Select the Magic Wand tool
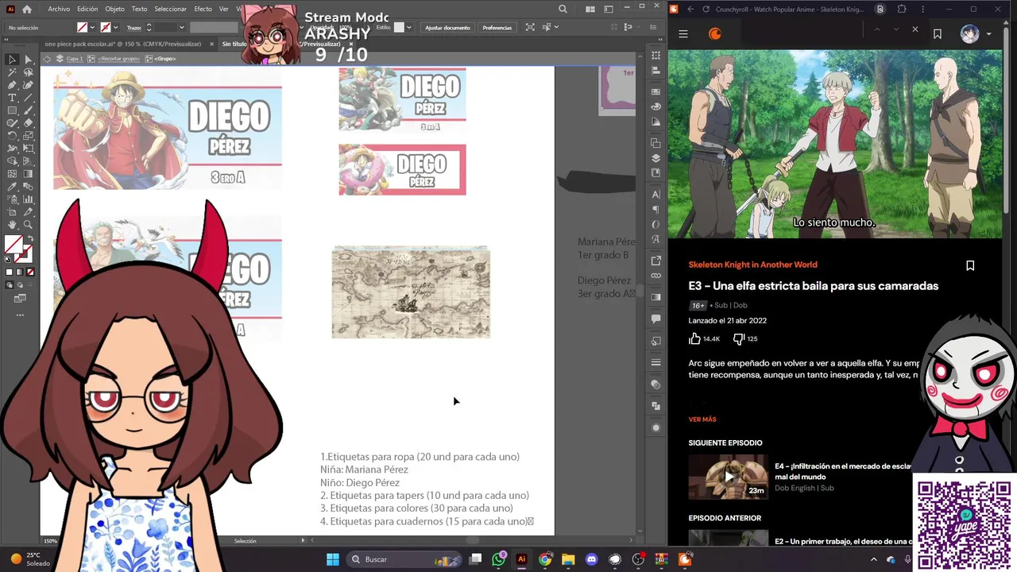The image size is (1017, 572). coord(12,72)
